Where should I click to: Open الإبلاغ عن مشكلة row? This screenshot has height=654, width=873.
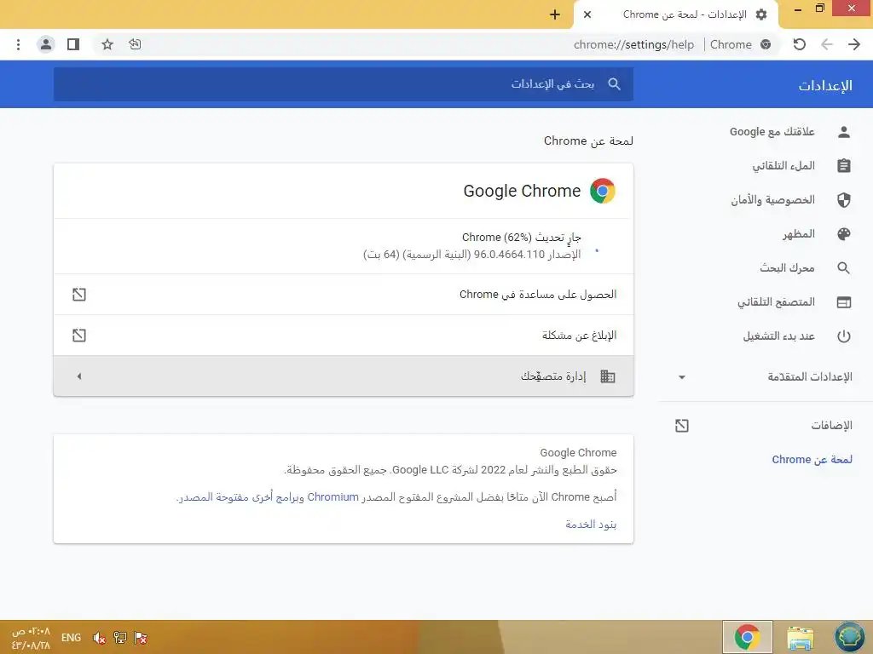344,336
